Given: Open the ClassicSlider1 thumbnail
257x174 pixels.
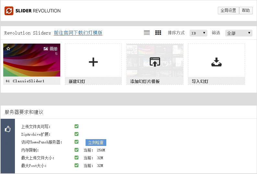Looking at the screenshot, I should pos(32,60).
